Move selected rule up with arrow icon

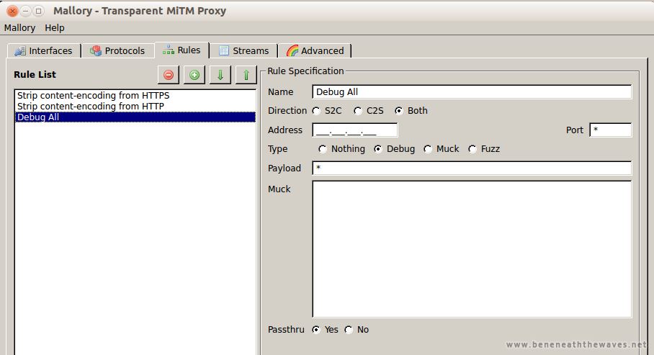(246, 75)
